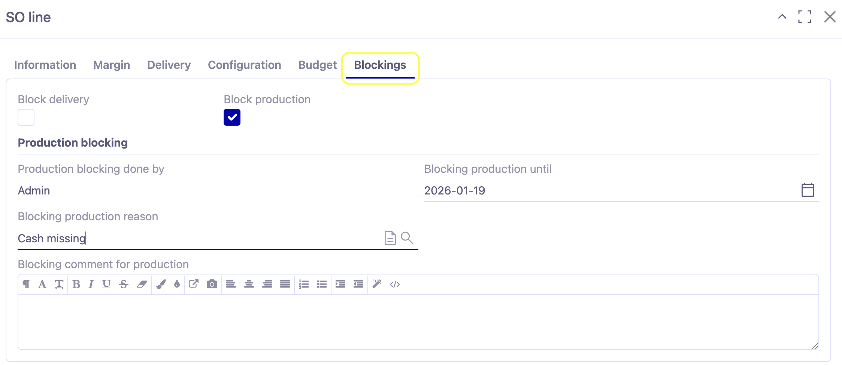Collapse the SO line panel with chevron

(x=782, y=17)
